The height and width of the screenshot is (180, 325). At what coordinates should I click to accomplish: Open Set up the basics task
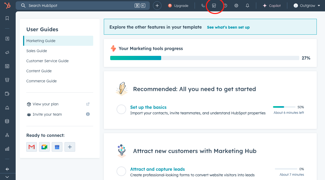148,107
